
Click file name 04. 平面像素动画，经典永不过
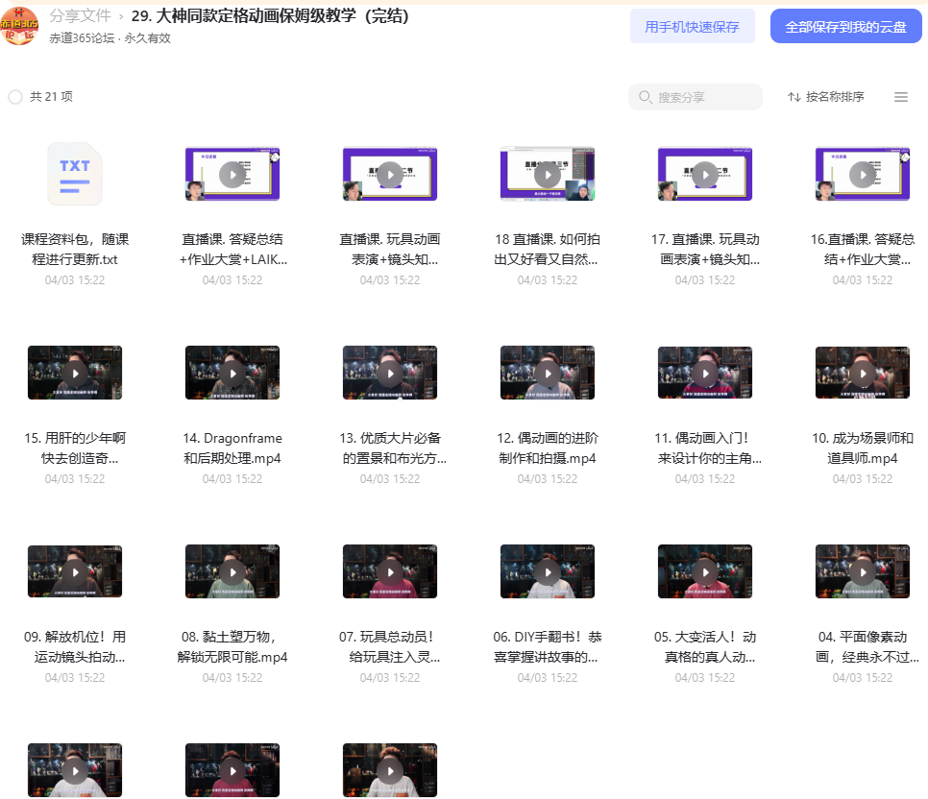866,647
